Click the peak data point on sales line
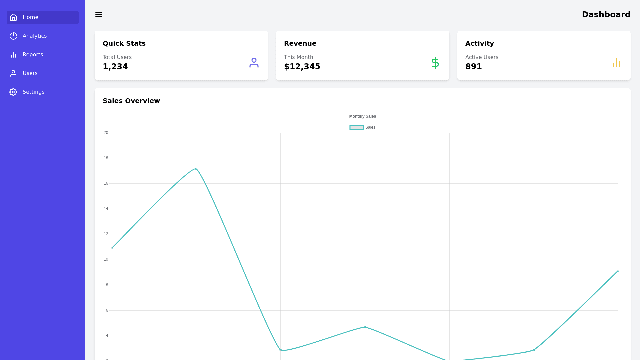This screenshot has height=360, width=640. (x=196, y=169)
